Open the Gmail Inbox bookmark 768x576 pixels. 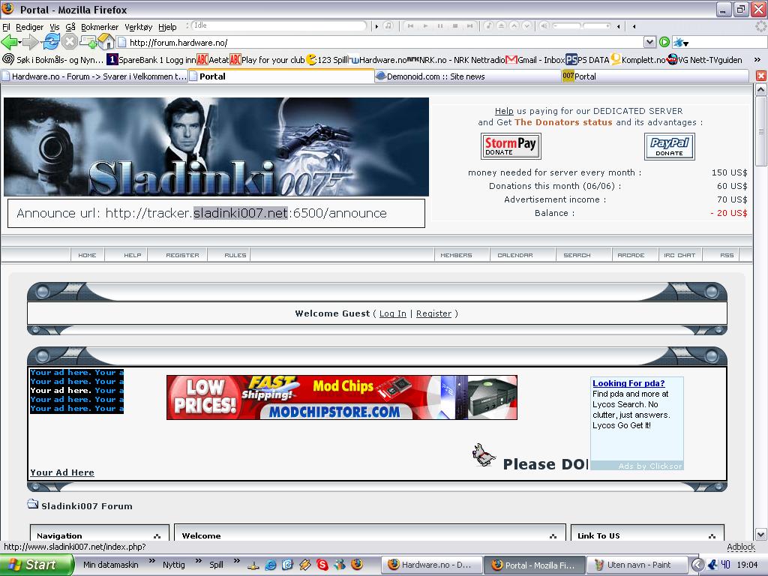535,60
